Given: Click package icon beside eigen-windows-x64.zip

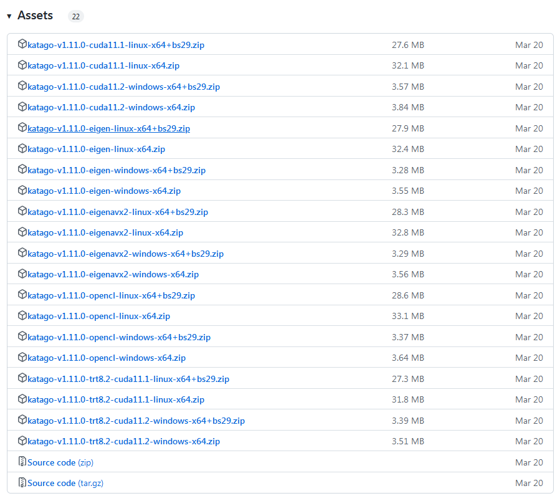Looking at the screenshot, I should (22, 191).
